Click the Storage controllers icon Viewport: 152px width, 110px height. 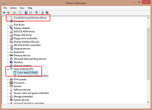pos(11,97)
